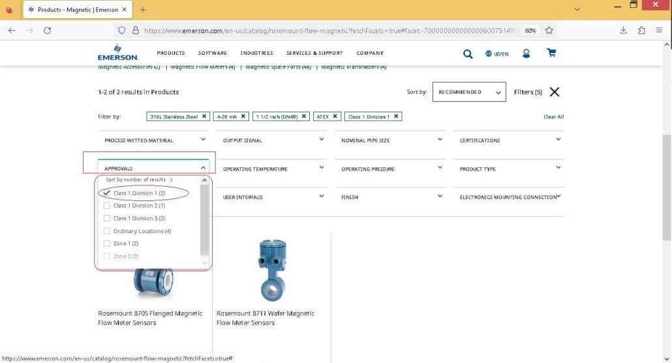672x363 pixels.
Task: Open the Industries menu
Action: tap(256, 53)
